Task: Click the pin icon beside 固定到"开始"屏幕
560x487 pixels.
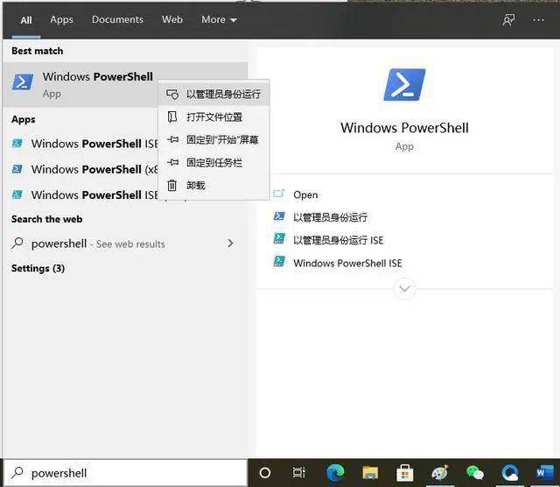Action: (172, 140)
